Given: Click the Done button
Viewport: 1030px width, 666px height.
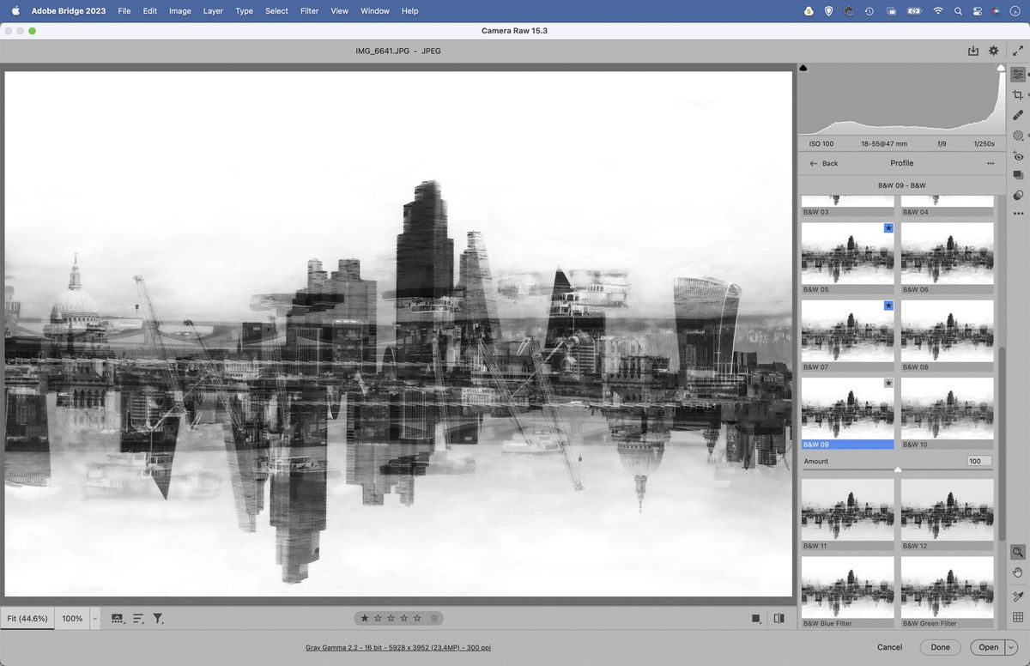Looking at the screenshot, I should [940, 647].
